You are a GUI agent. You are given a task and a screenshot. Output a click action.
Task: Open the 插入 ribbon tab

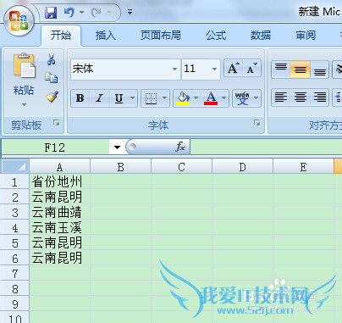106,36
